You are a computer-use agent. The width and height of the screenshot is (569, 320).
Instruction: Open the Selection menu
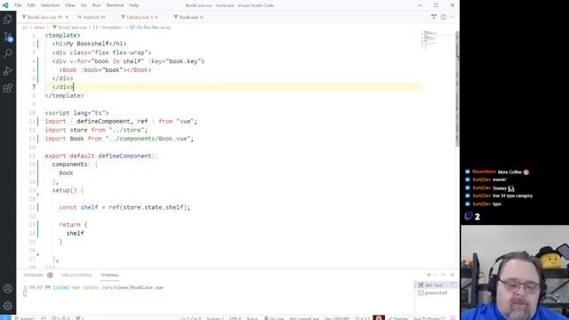pos(50,5)
